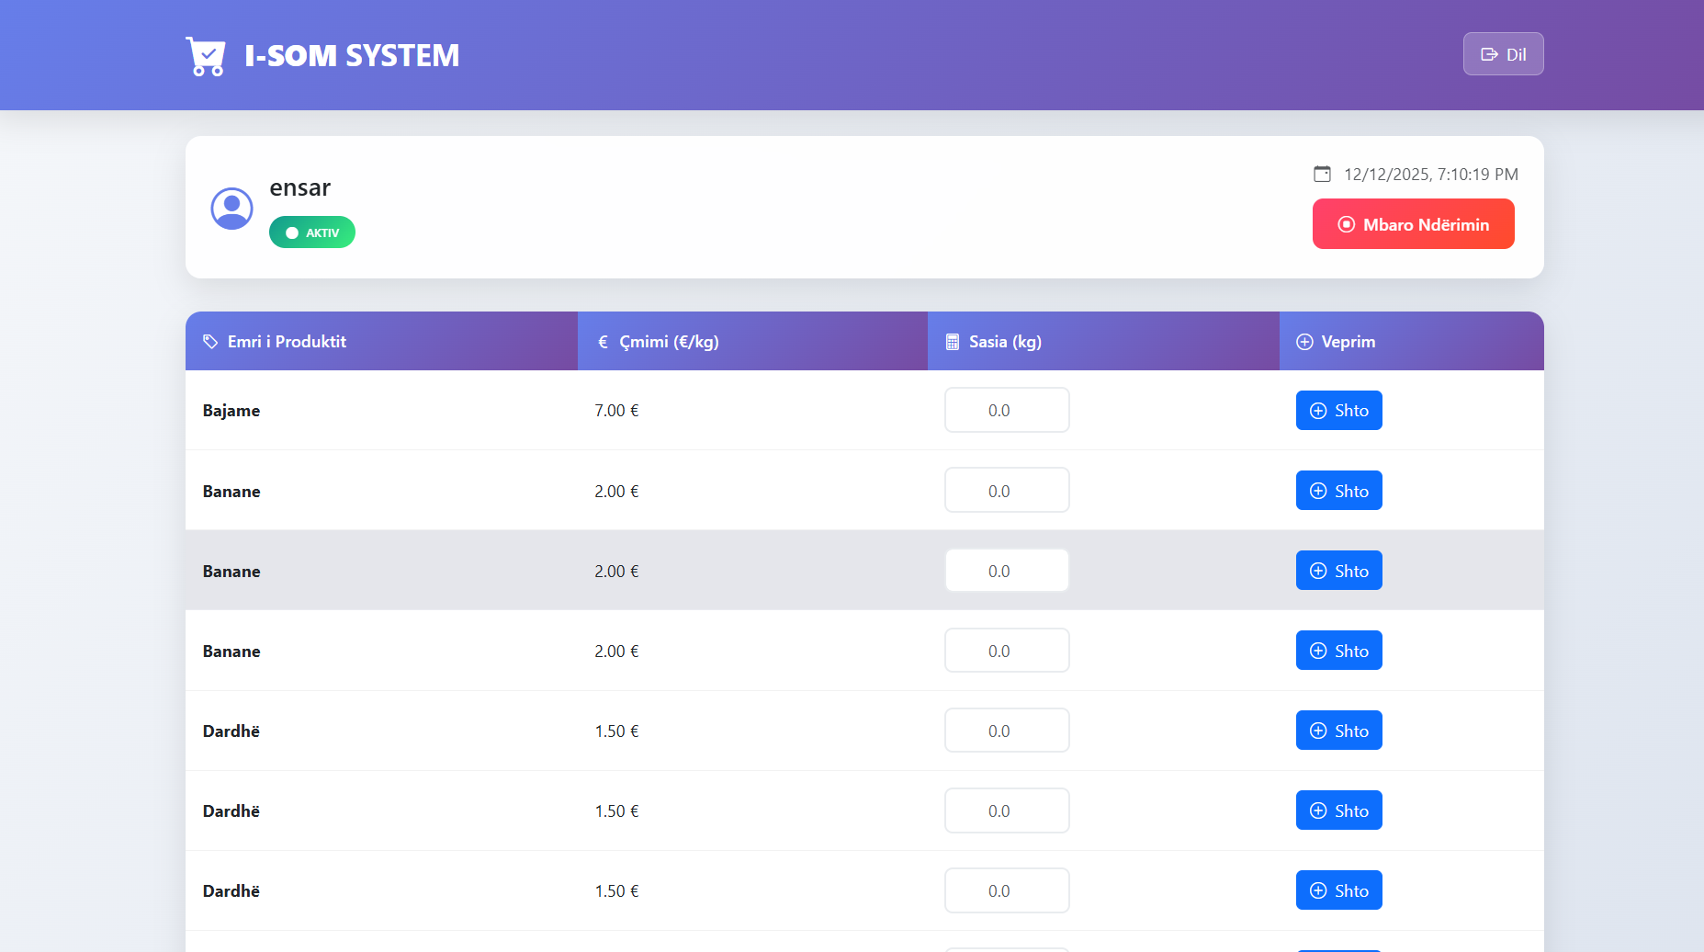This screenshot has width=1704, height=952.
Task: Click the user avatar icon beside ensar
Action: coord(231,209)
